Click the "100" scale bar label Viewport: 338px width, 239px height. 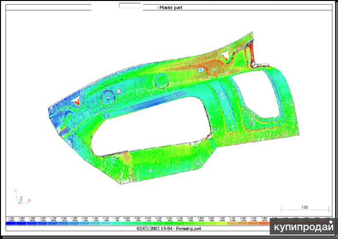(304, 207)
